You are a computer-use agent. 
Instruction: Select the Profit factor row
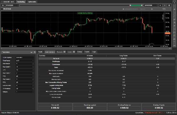tap(107, 61)
